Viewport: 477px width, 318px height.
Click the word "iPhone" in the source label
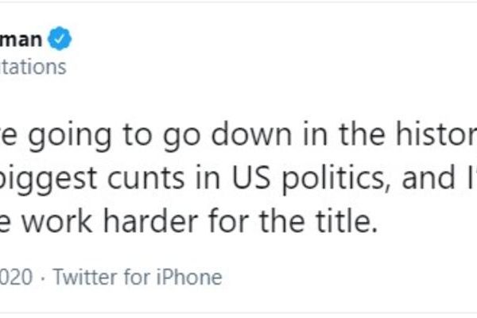pyautogui.click(x=196, y=277)
